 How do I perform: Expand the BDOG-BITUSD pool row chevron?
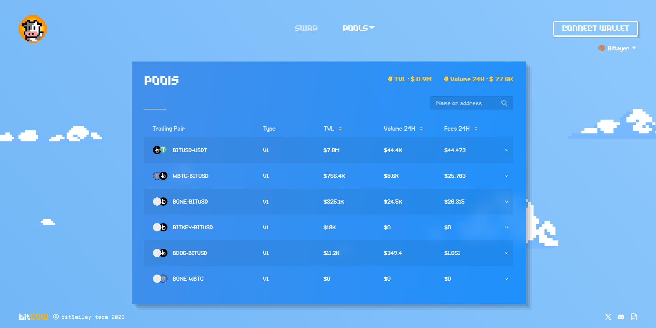507,253
